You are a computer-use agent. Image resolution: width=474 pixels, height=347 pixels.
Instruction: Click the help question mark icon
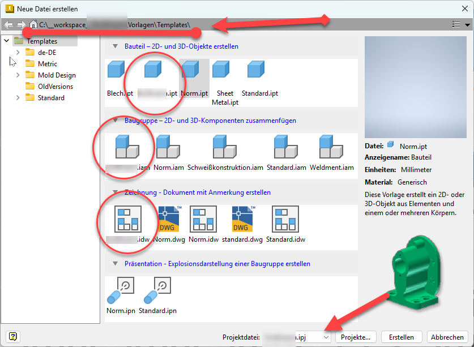(x=12, y=336)
